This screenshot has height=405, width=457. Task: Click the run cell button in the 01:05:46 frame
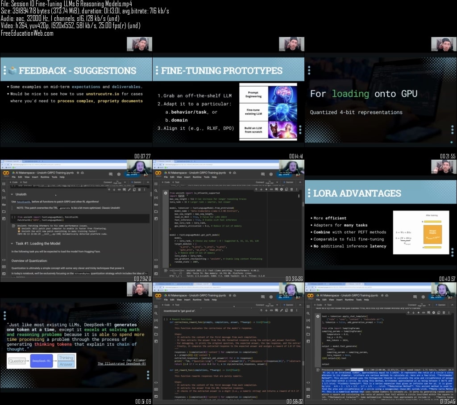point(318,316)
